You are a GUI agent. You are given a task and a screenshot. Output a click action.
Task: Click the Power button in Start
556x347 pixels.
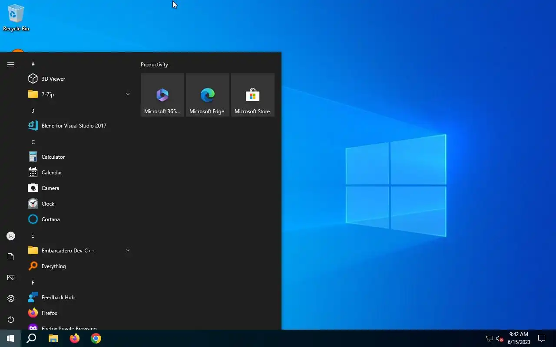11,319
